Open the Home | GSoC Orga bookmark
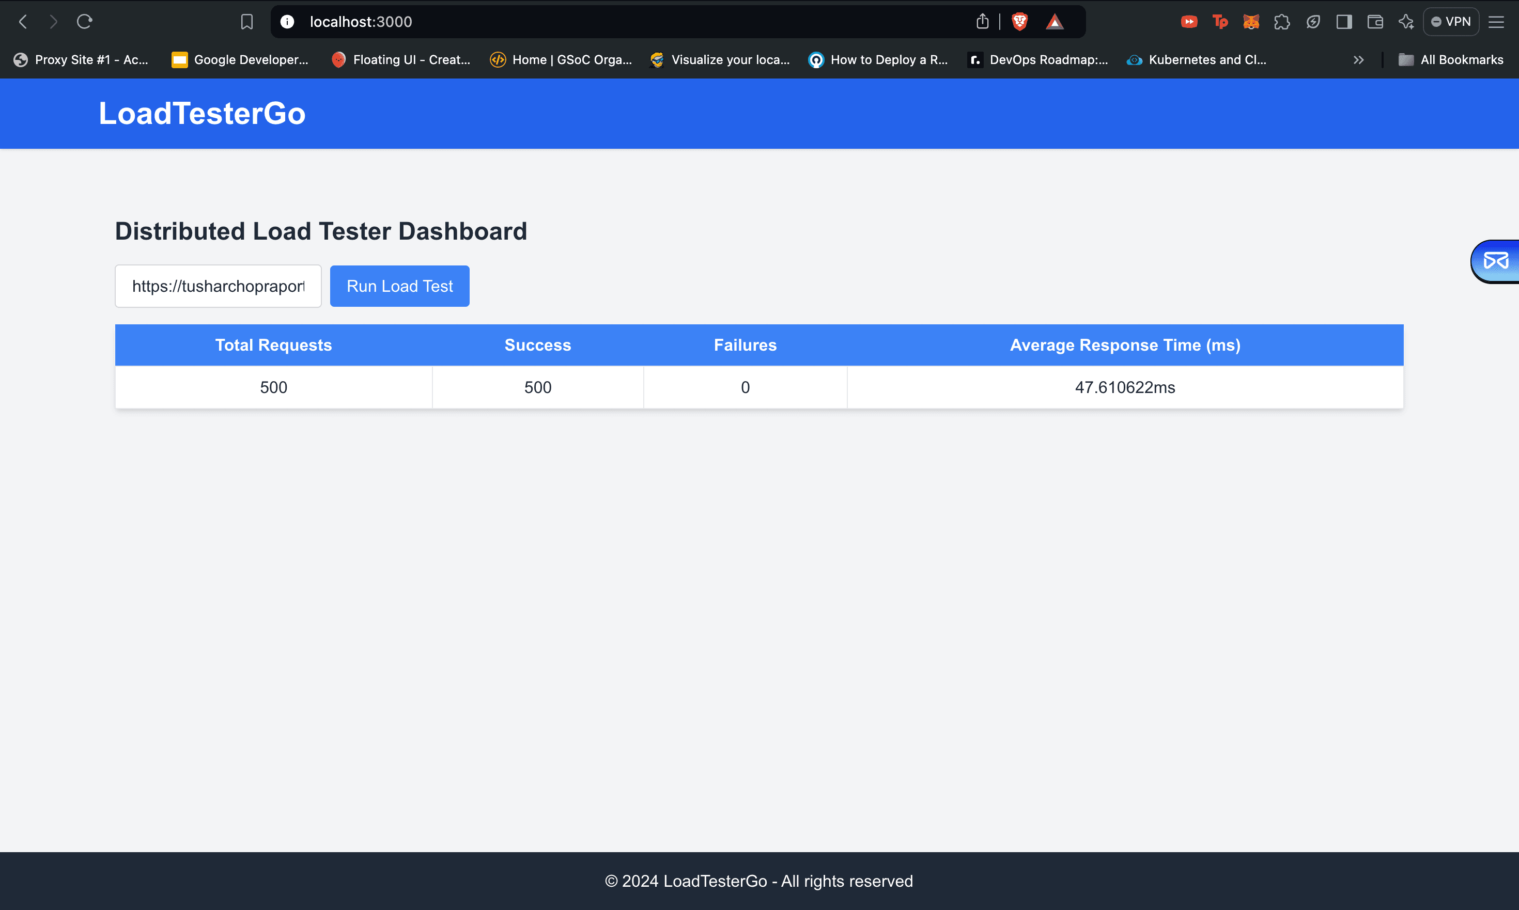 tap(561, 59)
